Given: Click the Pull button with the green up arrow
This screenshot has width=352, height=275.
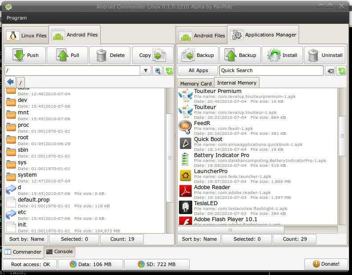Looking at the screenshot, I should pos(67,55).
